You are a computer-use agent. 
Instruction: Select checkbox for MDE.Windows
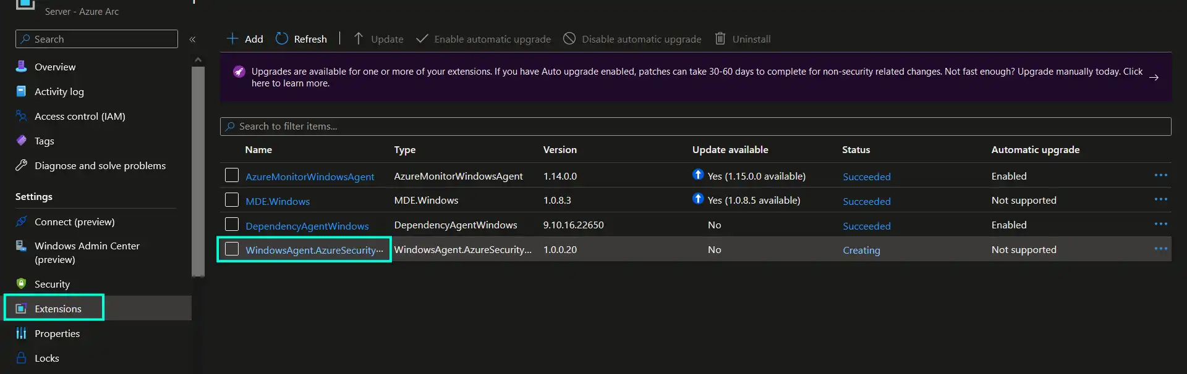(232, 200)
